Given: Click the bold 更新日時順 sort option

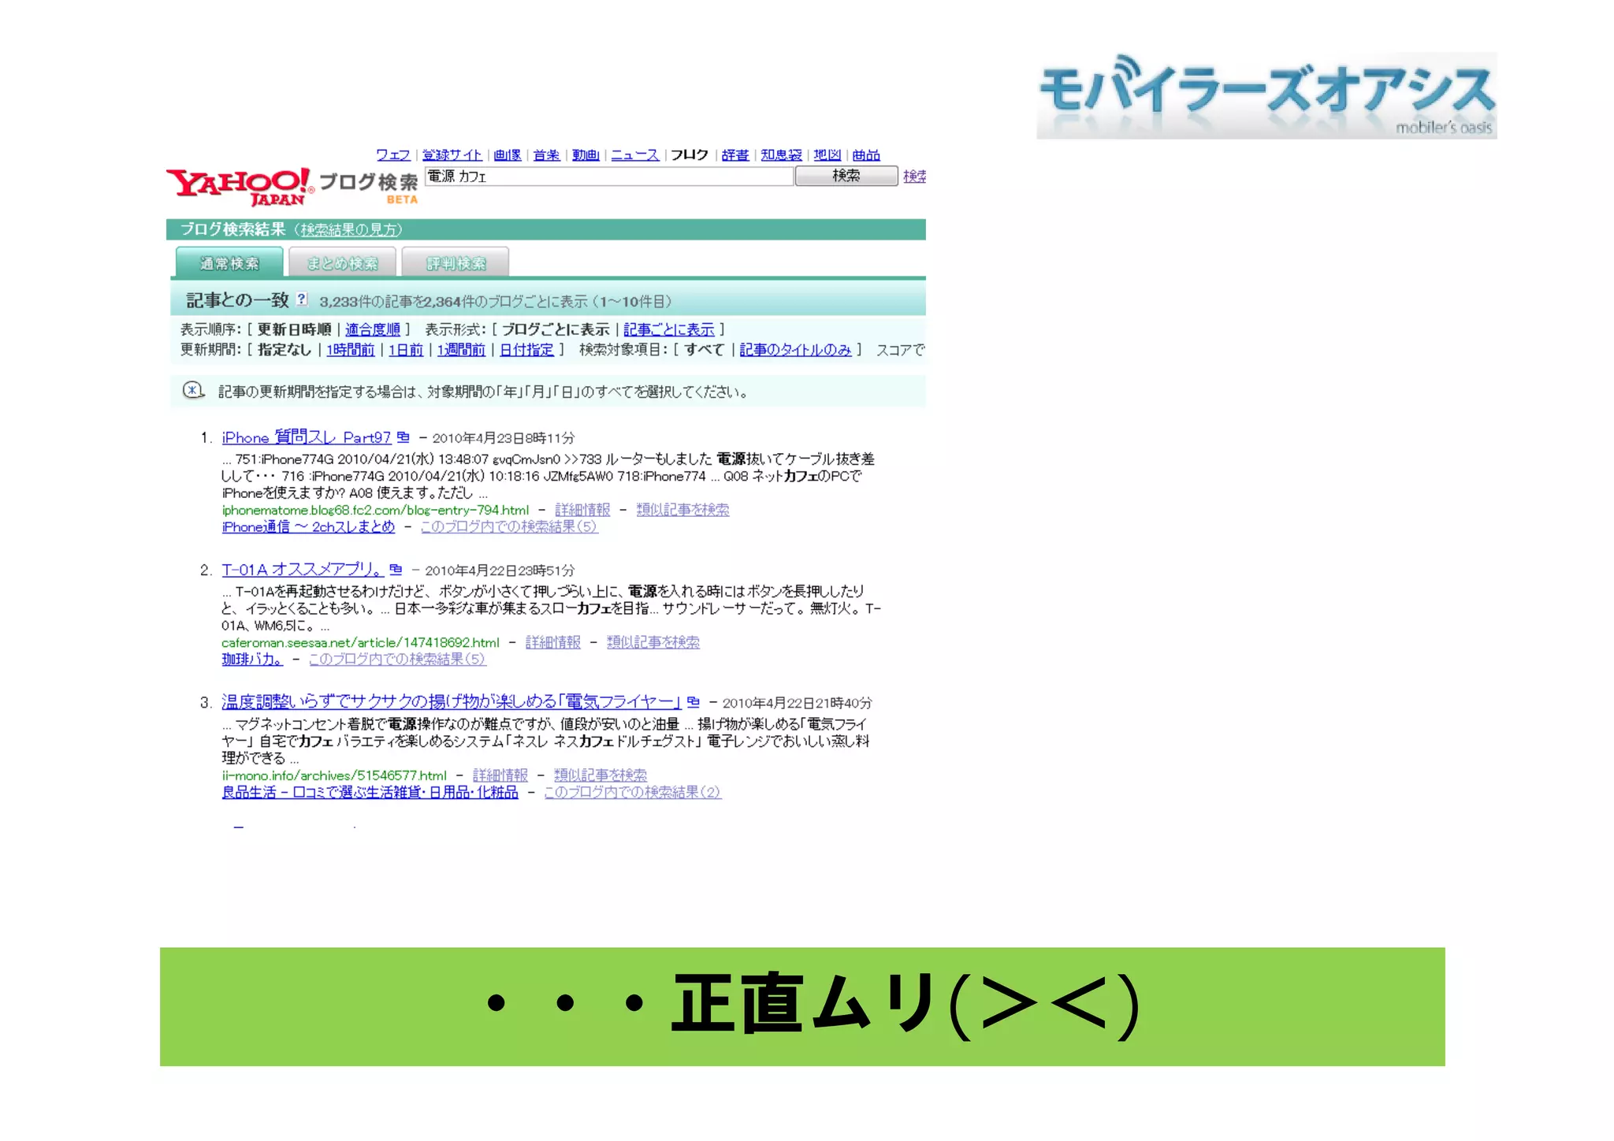Looking at the screenshot, I should [294, 329].
